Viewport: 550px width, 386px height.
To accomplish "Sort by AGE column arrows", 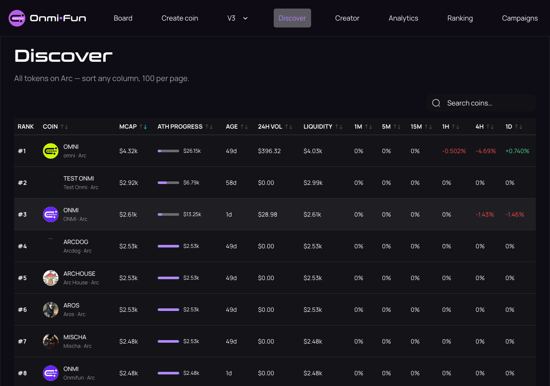I will coord(244,127).
